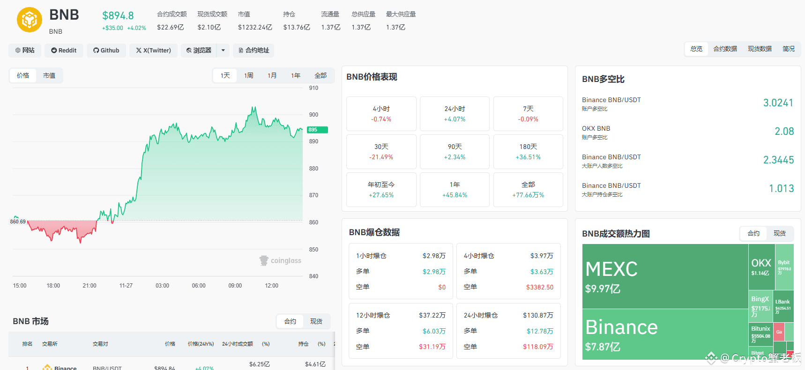Switch to the 合约数据 tab

pos(725,49)
